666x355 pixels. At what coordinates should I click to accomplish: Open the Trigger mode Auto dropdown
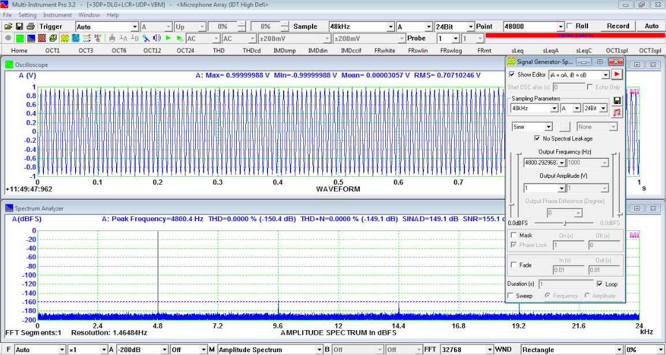coord(135,27)
